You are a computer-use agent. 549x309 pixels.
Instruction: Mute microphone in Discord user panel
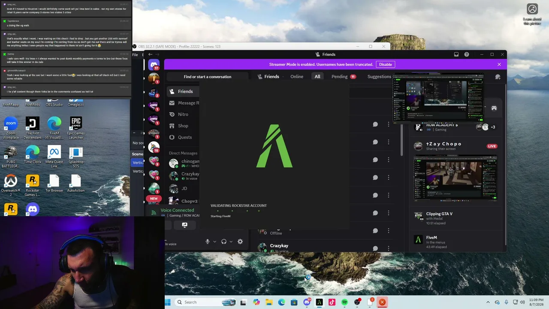[208, 242]
